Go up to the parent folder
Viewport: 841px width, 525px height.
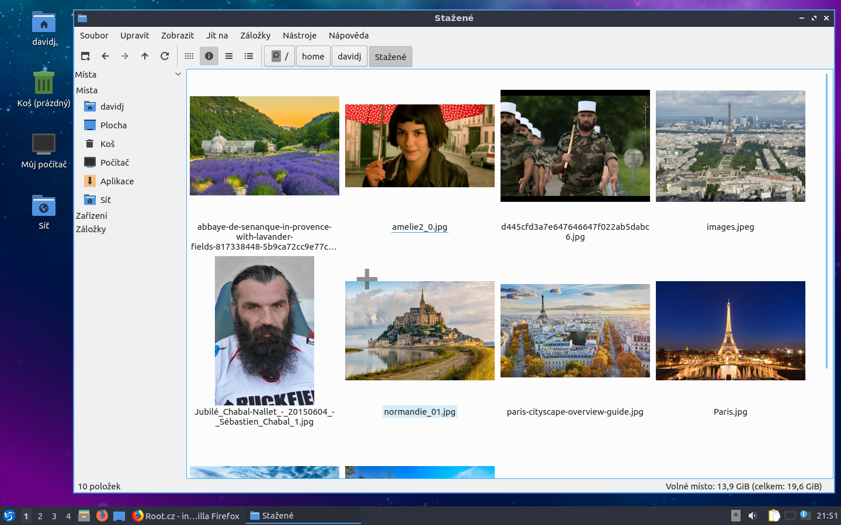click(x=144, y=56)
